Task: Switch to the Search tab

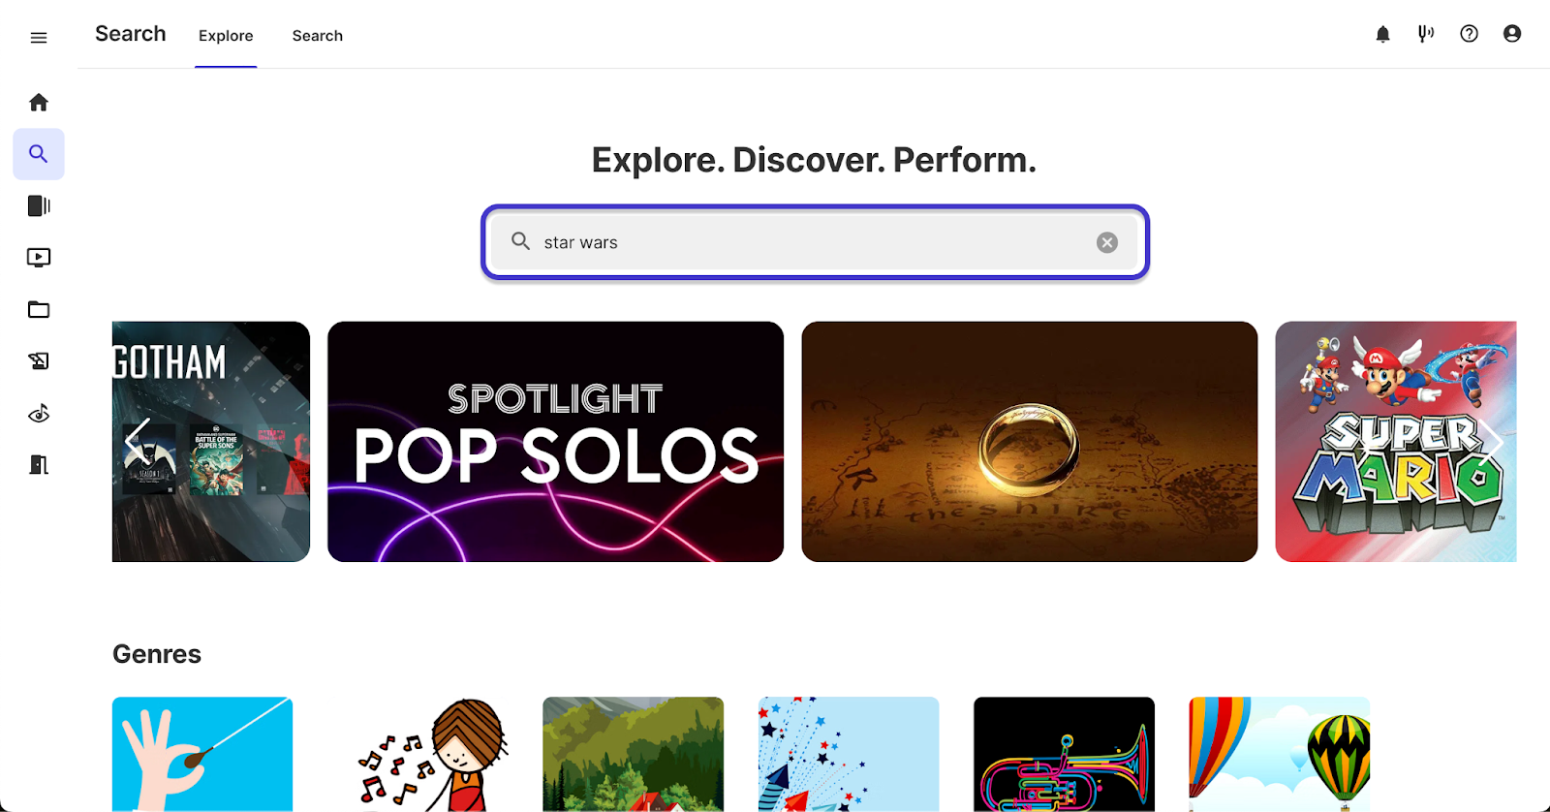Action: (318, 36)
